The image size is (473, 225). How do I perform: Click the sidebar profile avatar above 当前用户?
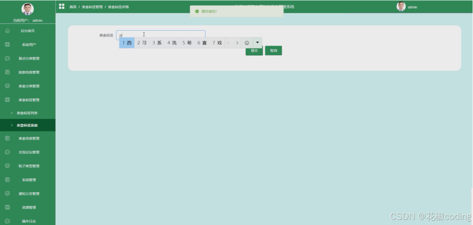click(x=27, y=9)
